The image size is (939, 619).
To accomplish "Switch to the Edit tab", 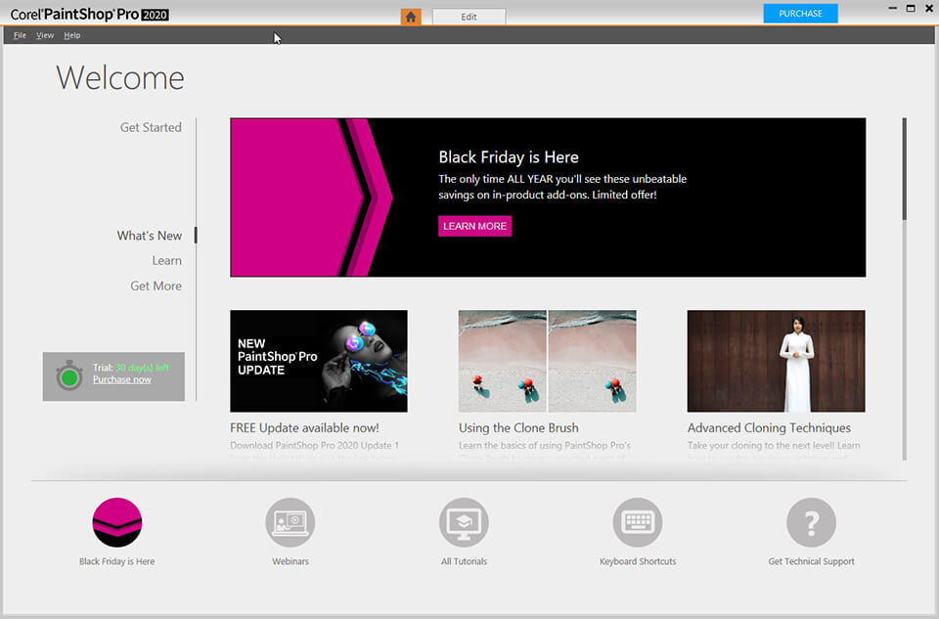I will pos(469,16).
